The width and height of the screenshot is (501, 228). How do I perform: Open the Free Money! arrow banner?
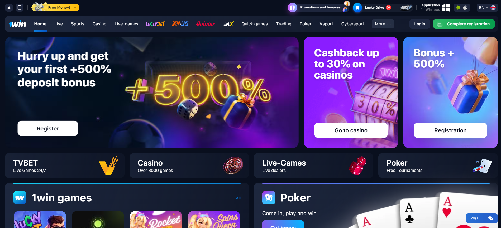click(55, 7)
